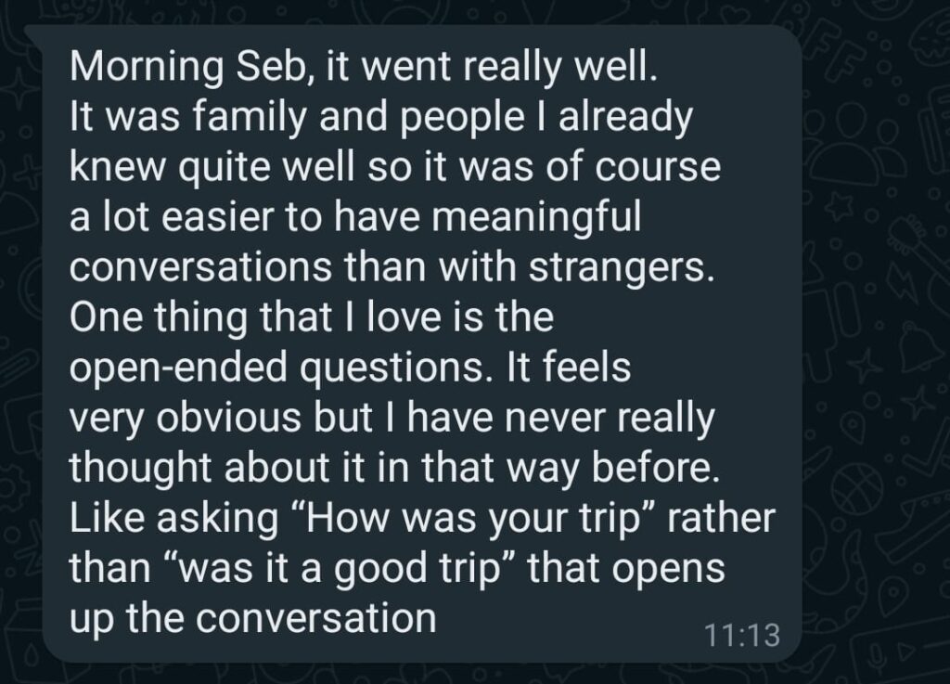Click the 11:13 message timestamp

point(741,636)
